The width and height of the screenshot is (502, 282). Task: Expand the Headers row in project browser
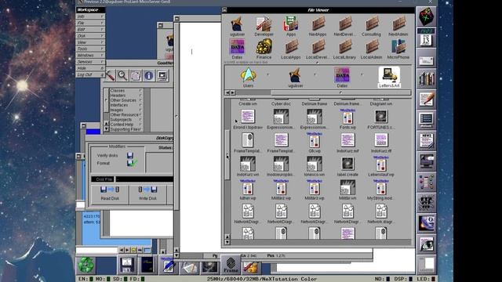(x=125, y=96)
